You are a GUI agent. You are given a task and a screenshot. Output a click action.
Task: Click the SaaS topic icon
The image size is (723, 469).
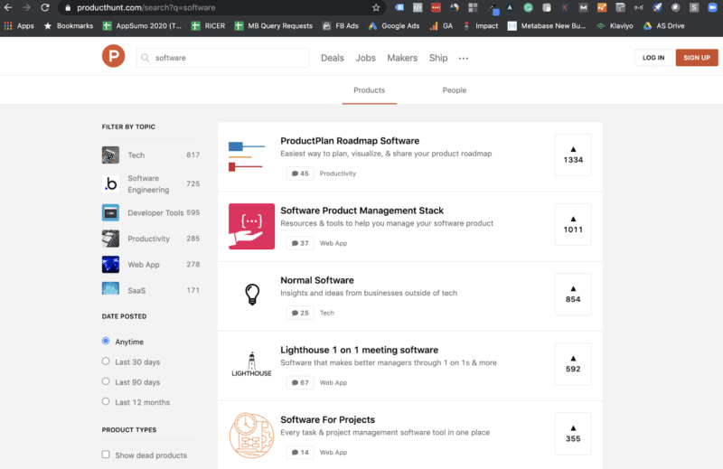pos(110,288)
